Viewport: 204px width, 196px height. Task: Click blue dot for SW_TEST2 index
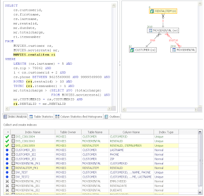click(7, 177)
